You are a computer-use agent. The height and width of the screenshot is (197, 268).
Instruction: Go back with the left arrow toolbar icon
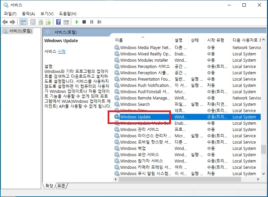(x=5, y=22)
